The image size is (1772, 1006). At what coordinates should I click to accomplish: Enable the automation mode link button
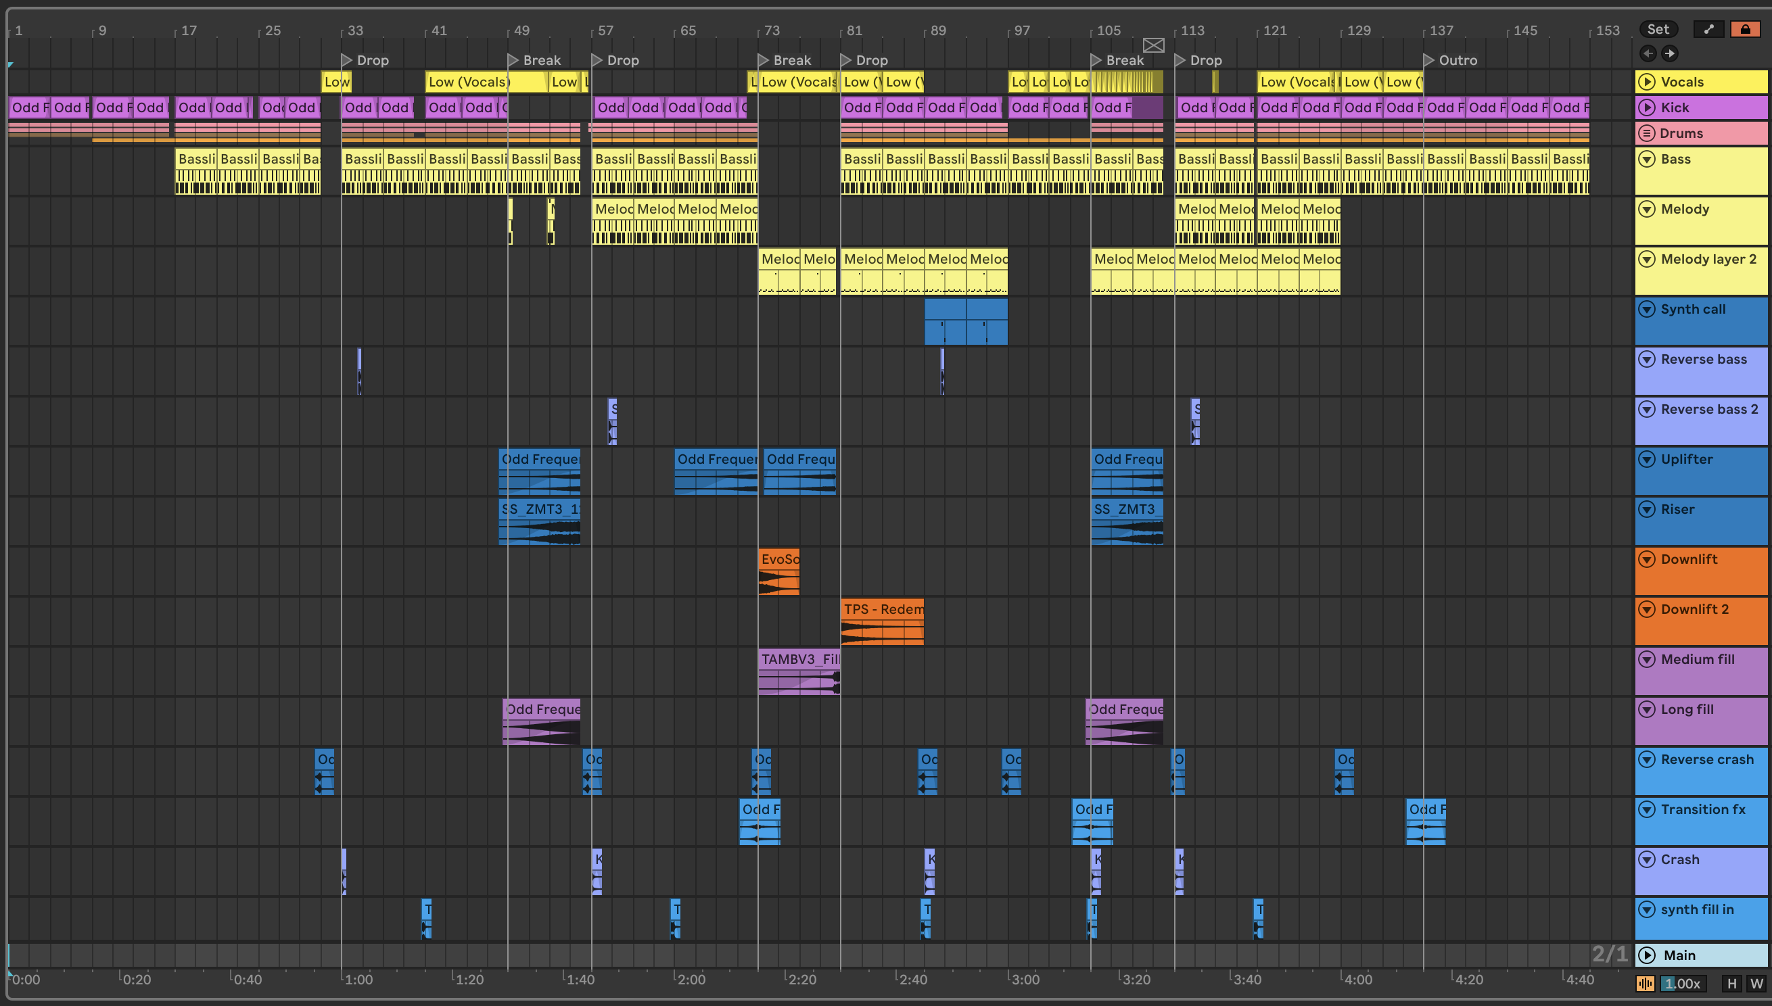[x=1708, y=29]
